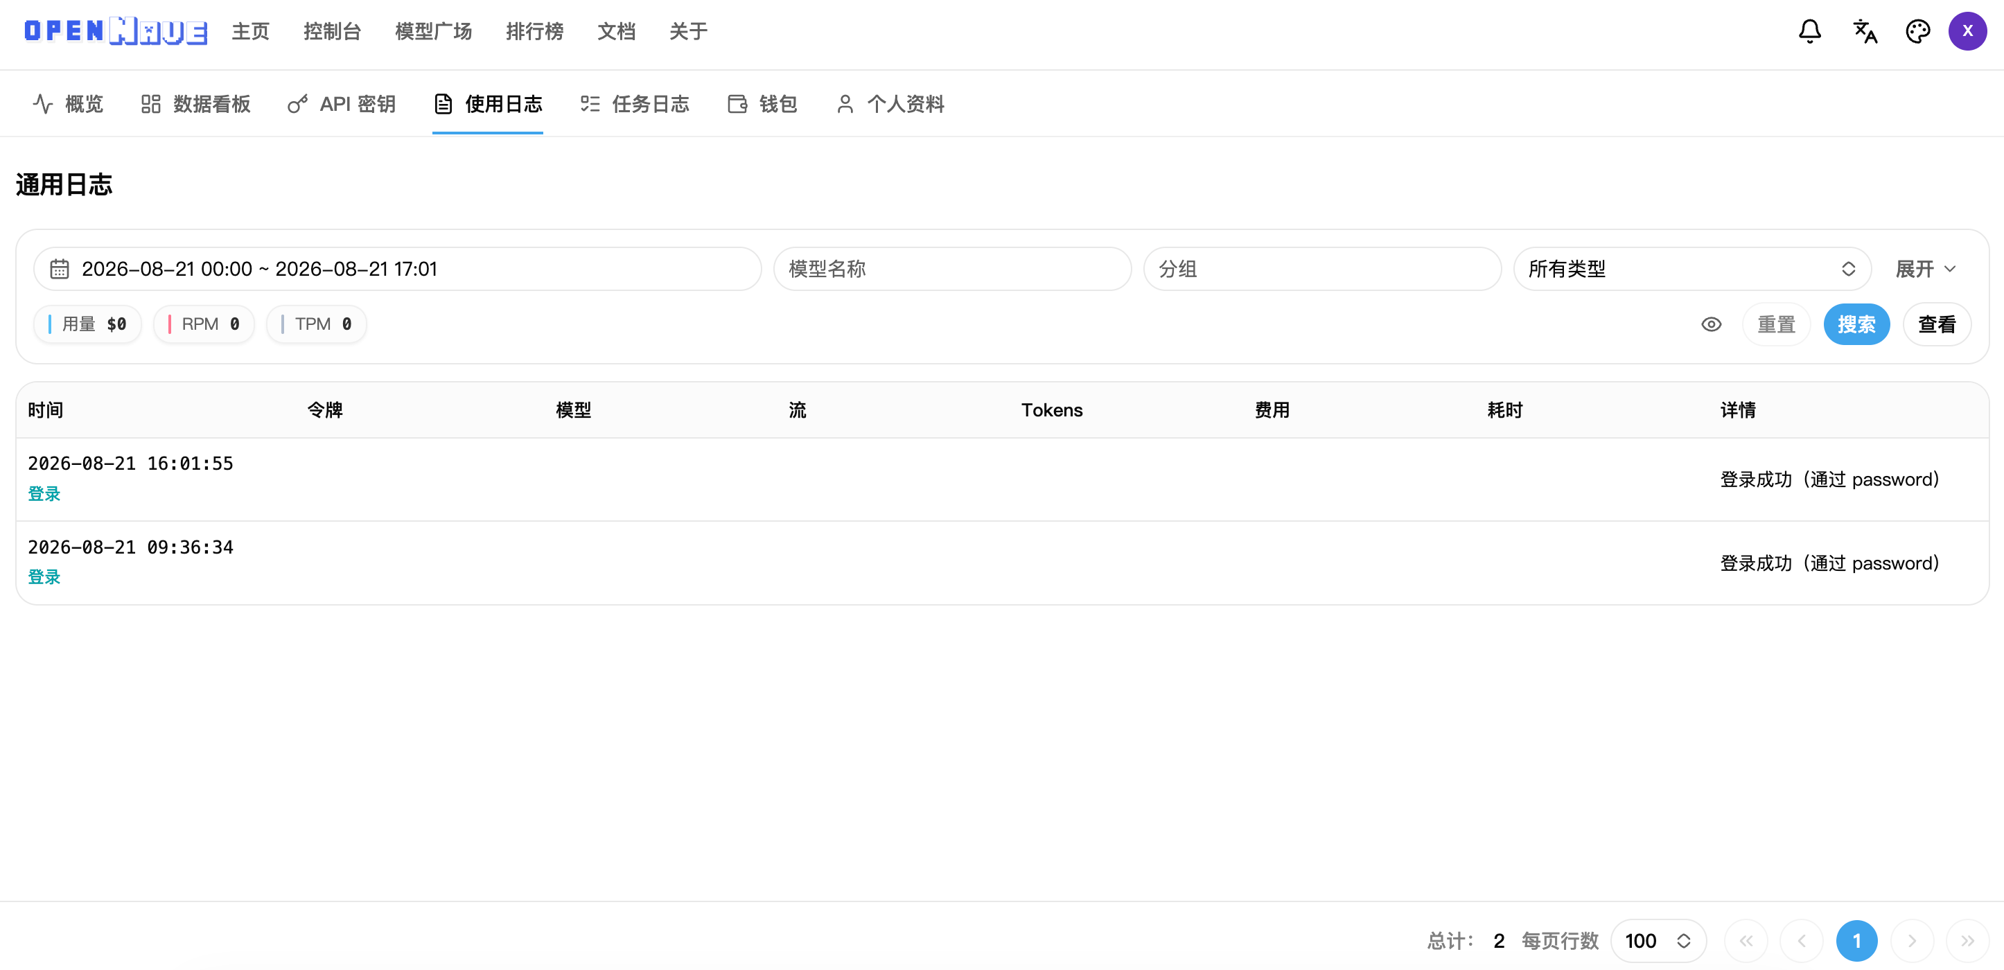Go to first page arrow
2004x970 pixels.
(x=1746, y=941)
